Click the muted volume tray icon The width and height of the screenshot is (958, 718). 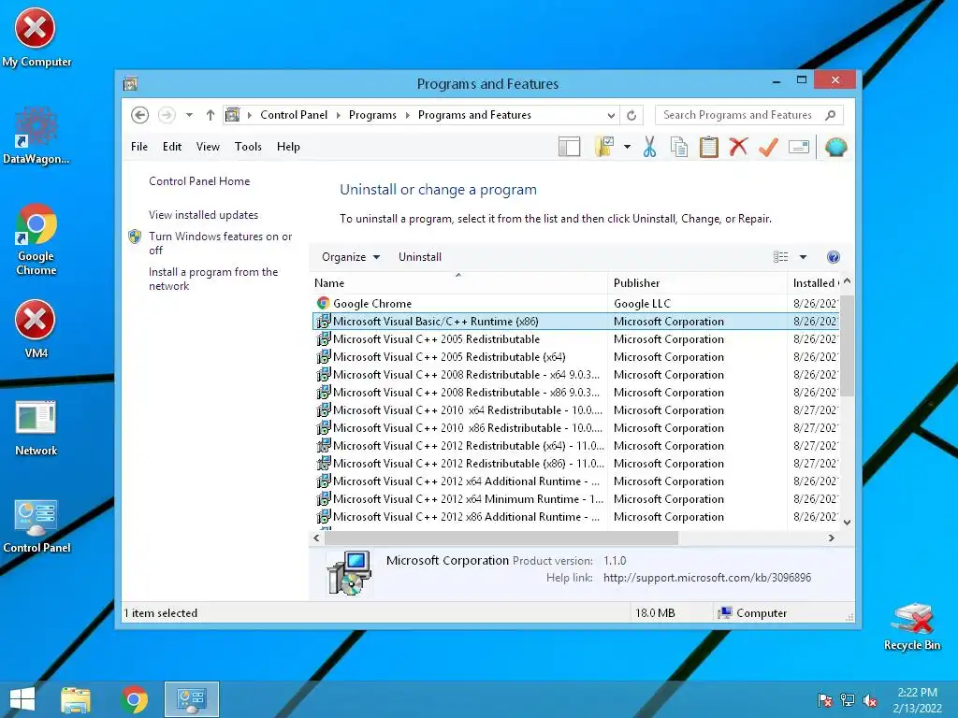click(870, 700)
